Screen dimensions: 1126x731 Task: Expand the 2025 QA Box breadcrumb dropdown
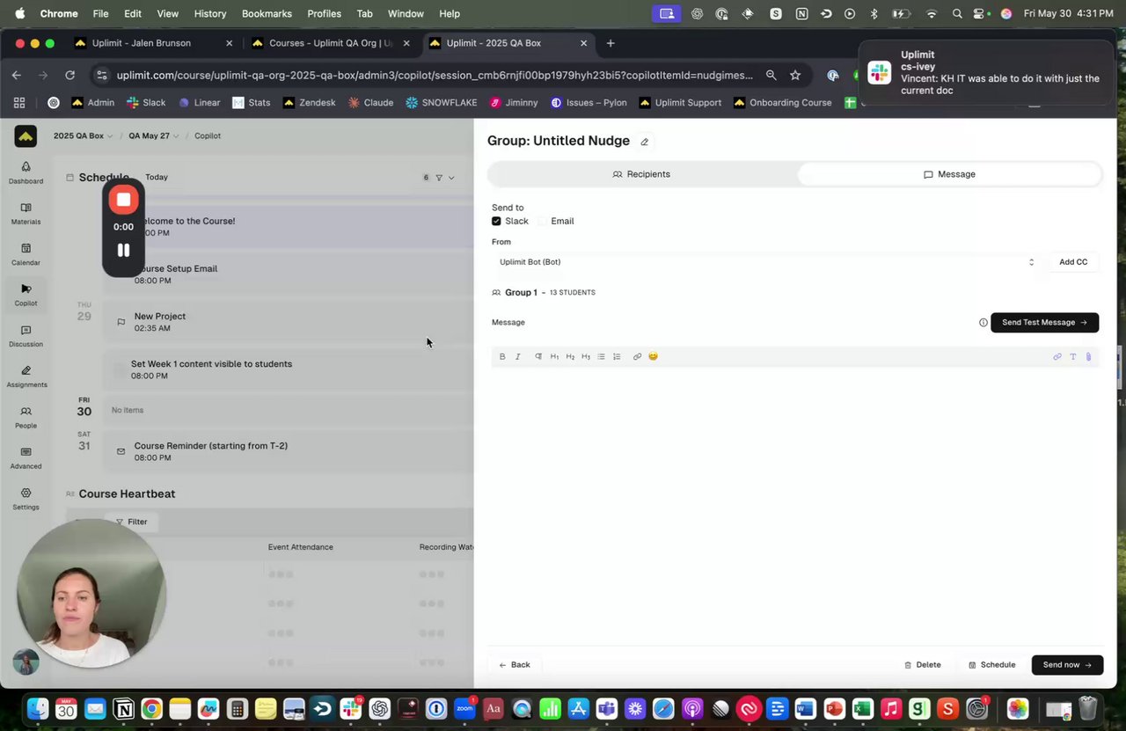coord(84,135)
